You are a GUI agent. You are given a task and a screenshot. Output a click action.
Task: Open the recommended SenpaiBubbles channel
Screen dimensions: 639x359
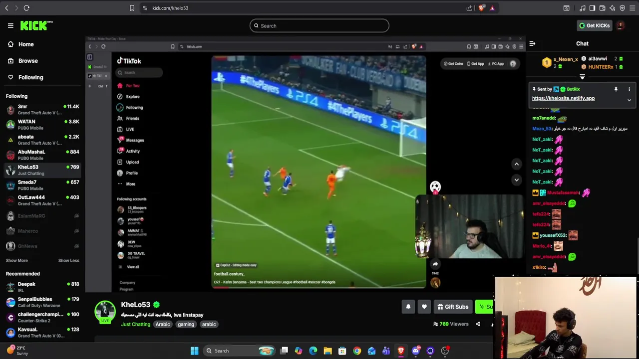click(42, 302)
